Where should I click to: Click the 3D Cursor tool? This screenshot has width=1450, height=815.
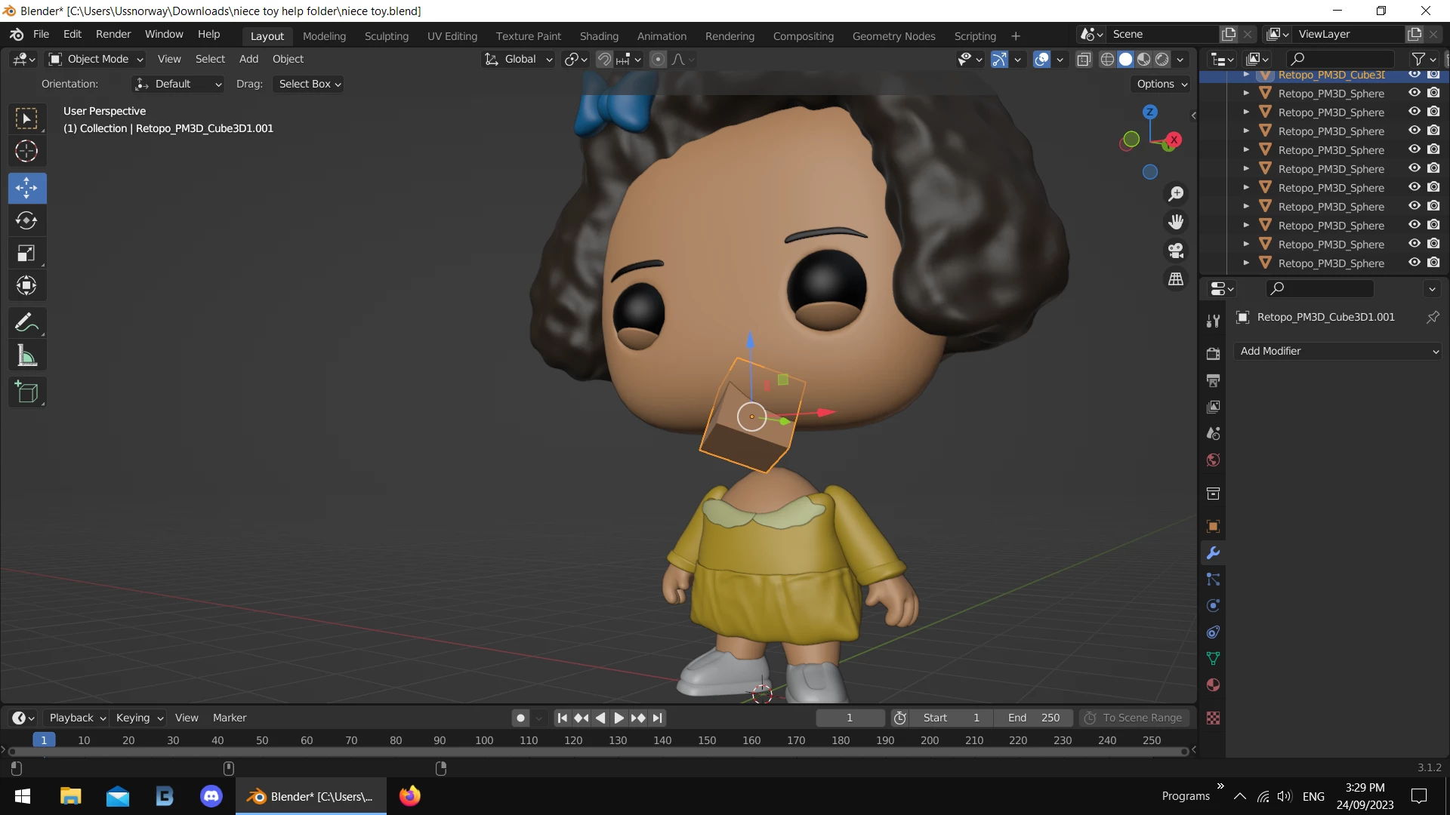(x=26, y=152)
